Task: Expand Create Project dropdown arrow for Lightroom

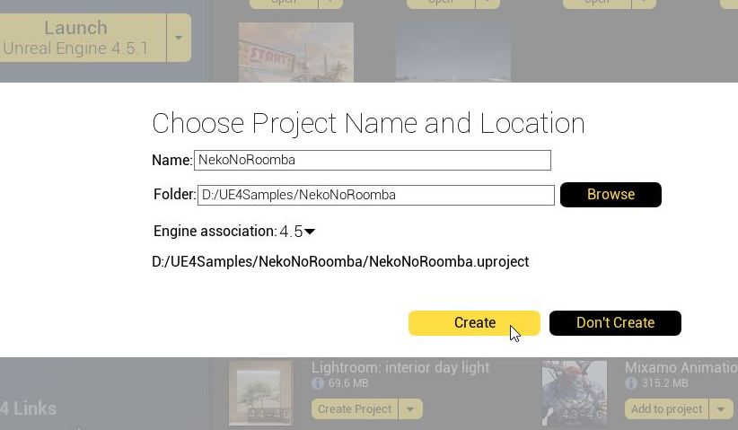Action: tap(410, 409)
